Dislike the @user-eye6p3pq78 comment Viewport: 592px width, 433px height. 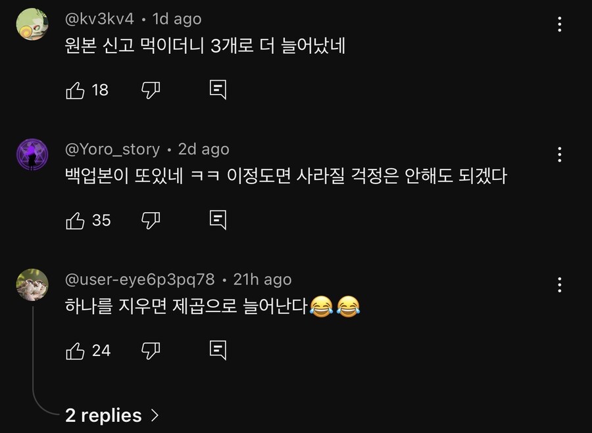coord(151,351)
